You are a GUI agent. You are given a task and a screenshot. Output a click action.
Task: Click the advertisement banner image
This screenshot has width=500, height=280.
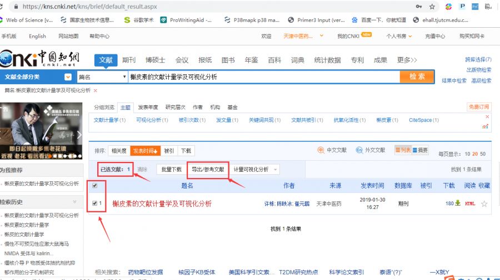pos(41,131)
